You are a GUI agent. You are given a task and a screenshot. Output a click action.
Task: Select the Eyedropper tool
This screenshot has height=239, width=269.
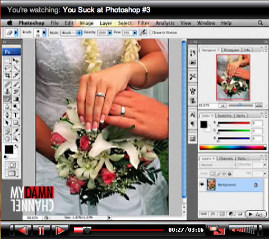coord(16,131)
